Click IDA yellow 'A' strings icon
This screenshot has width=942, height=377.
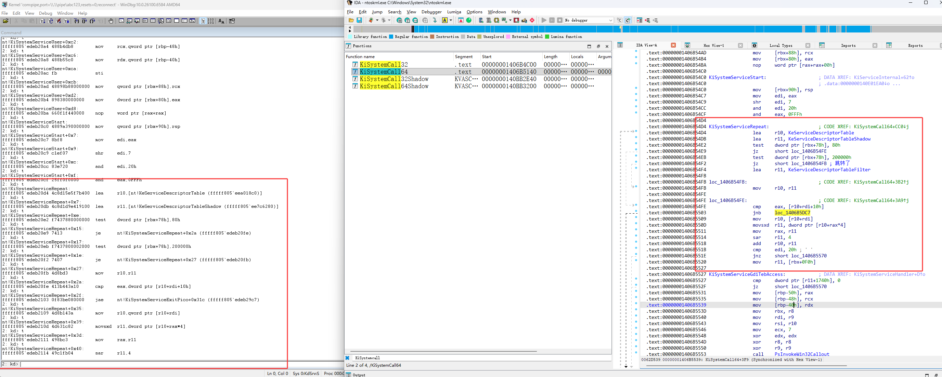click(x=445, y=20)
